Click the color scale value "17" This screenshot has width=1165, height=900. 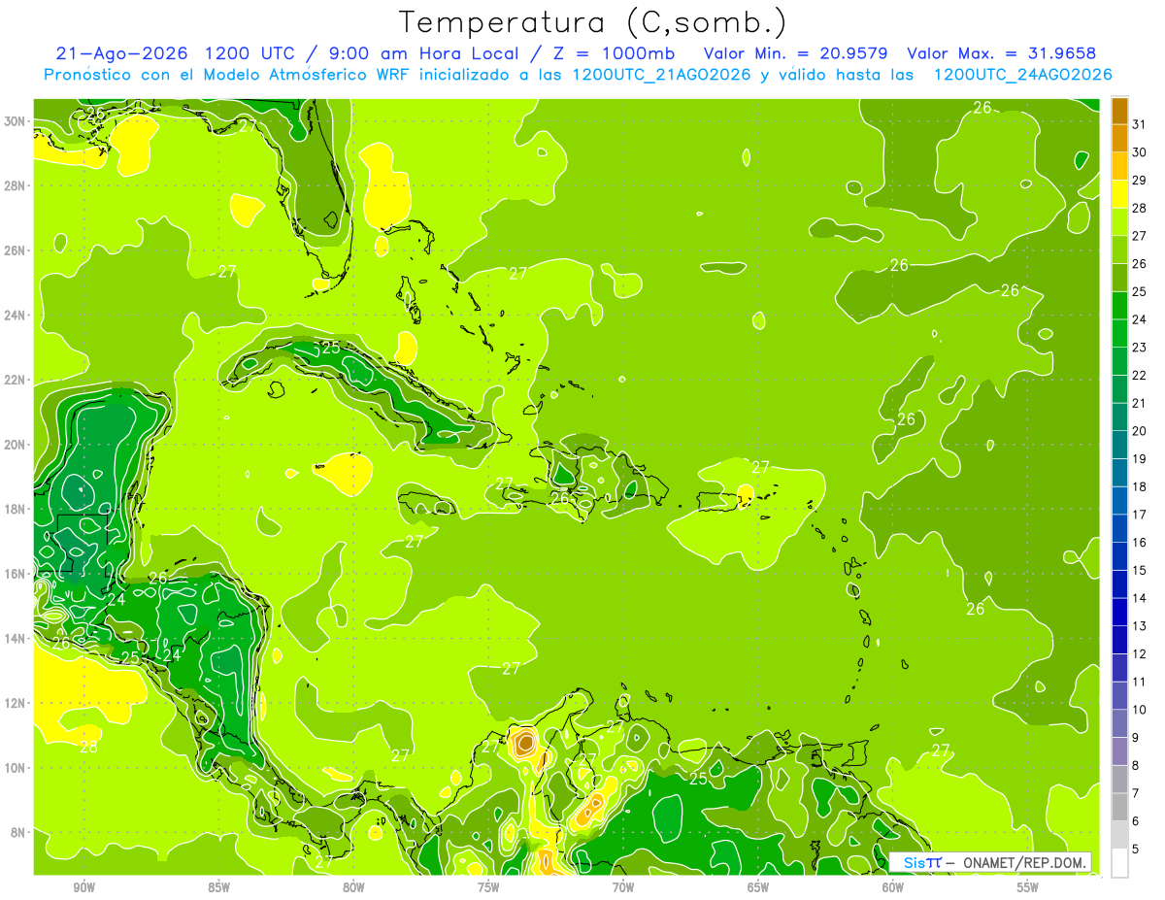click(x=1140, y=515)
